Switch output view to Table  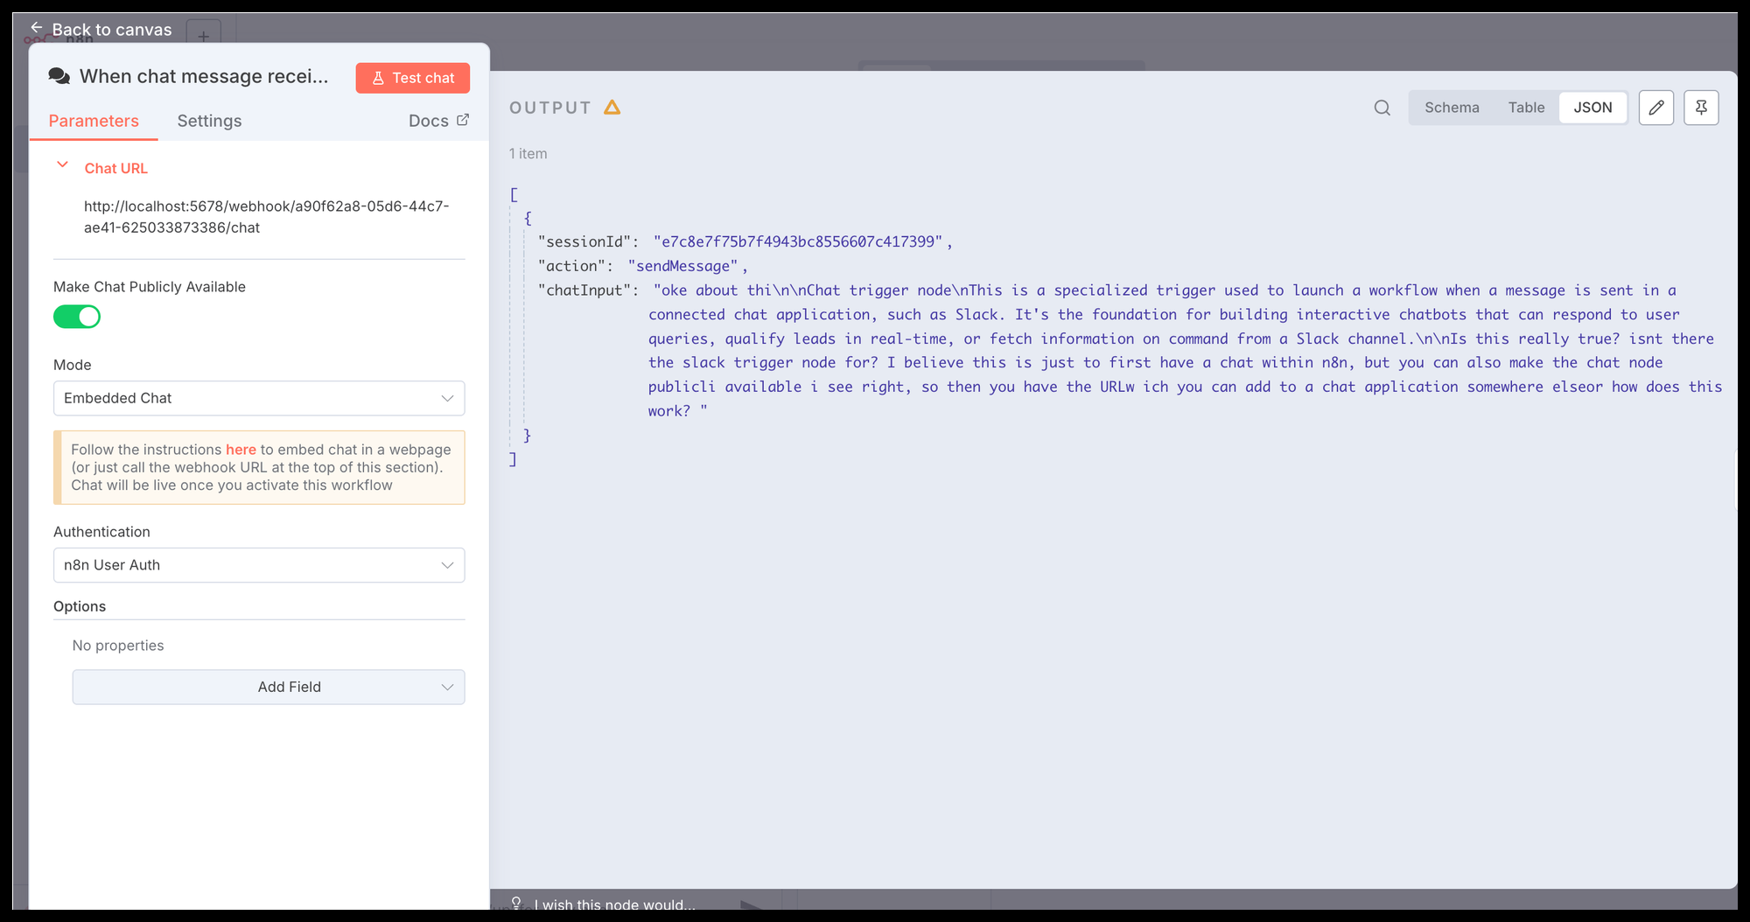point(1526,108)
